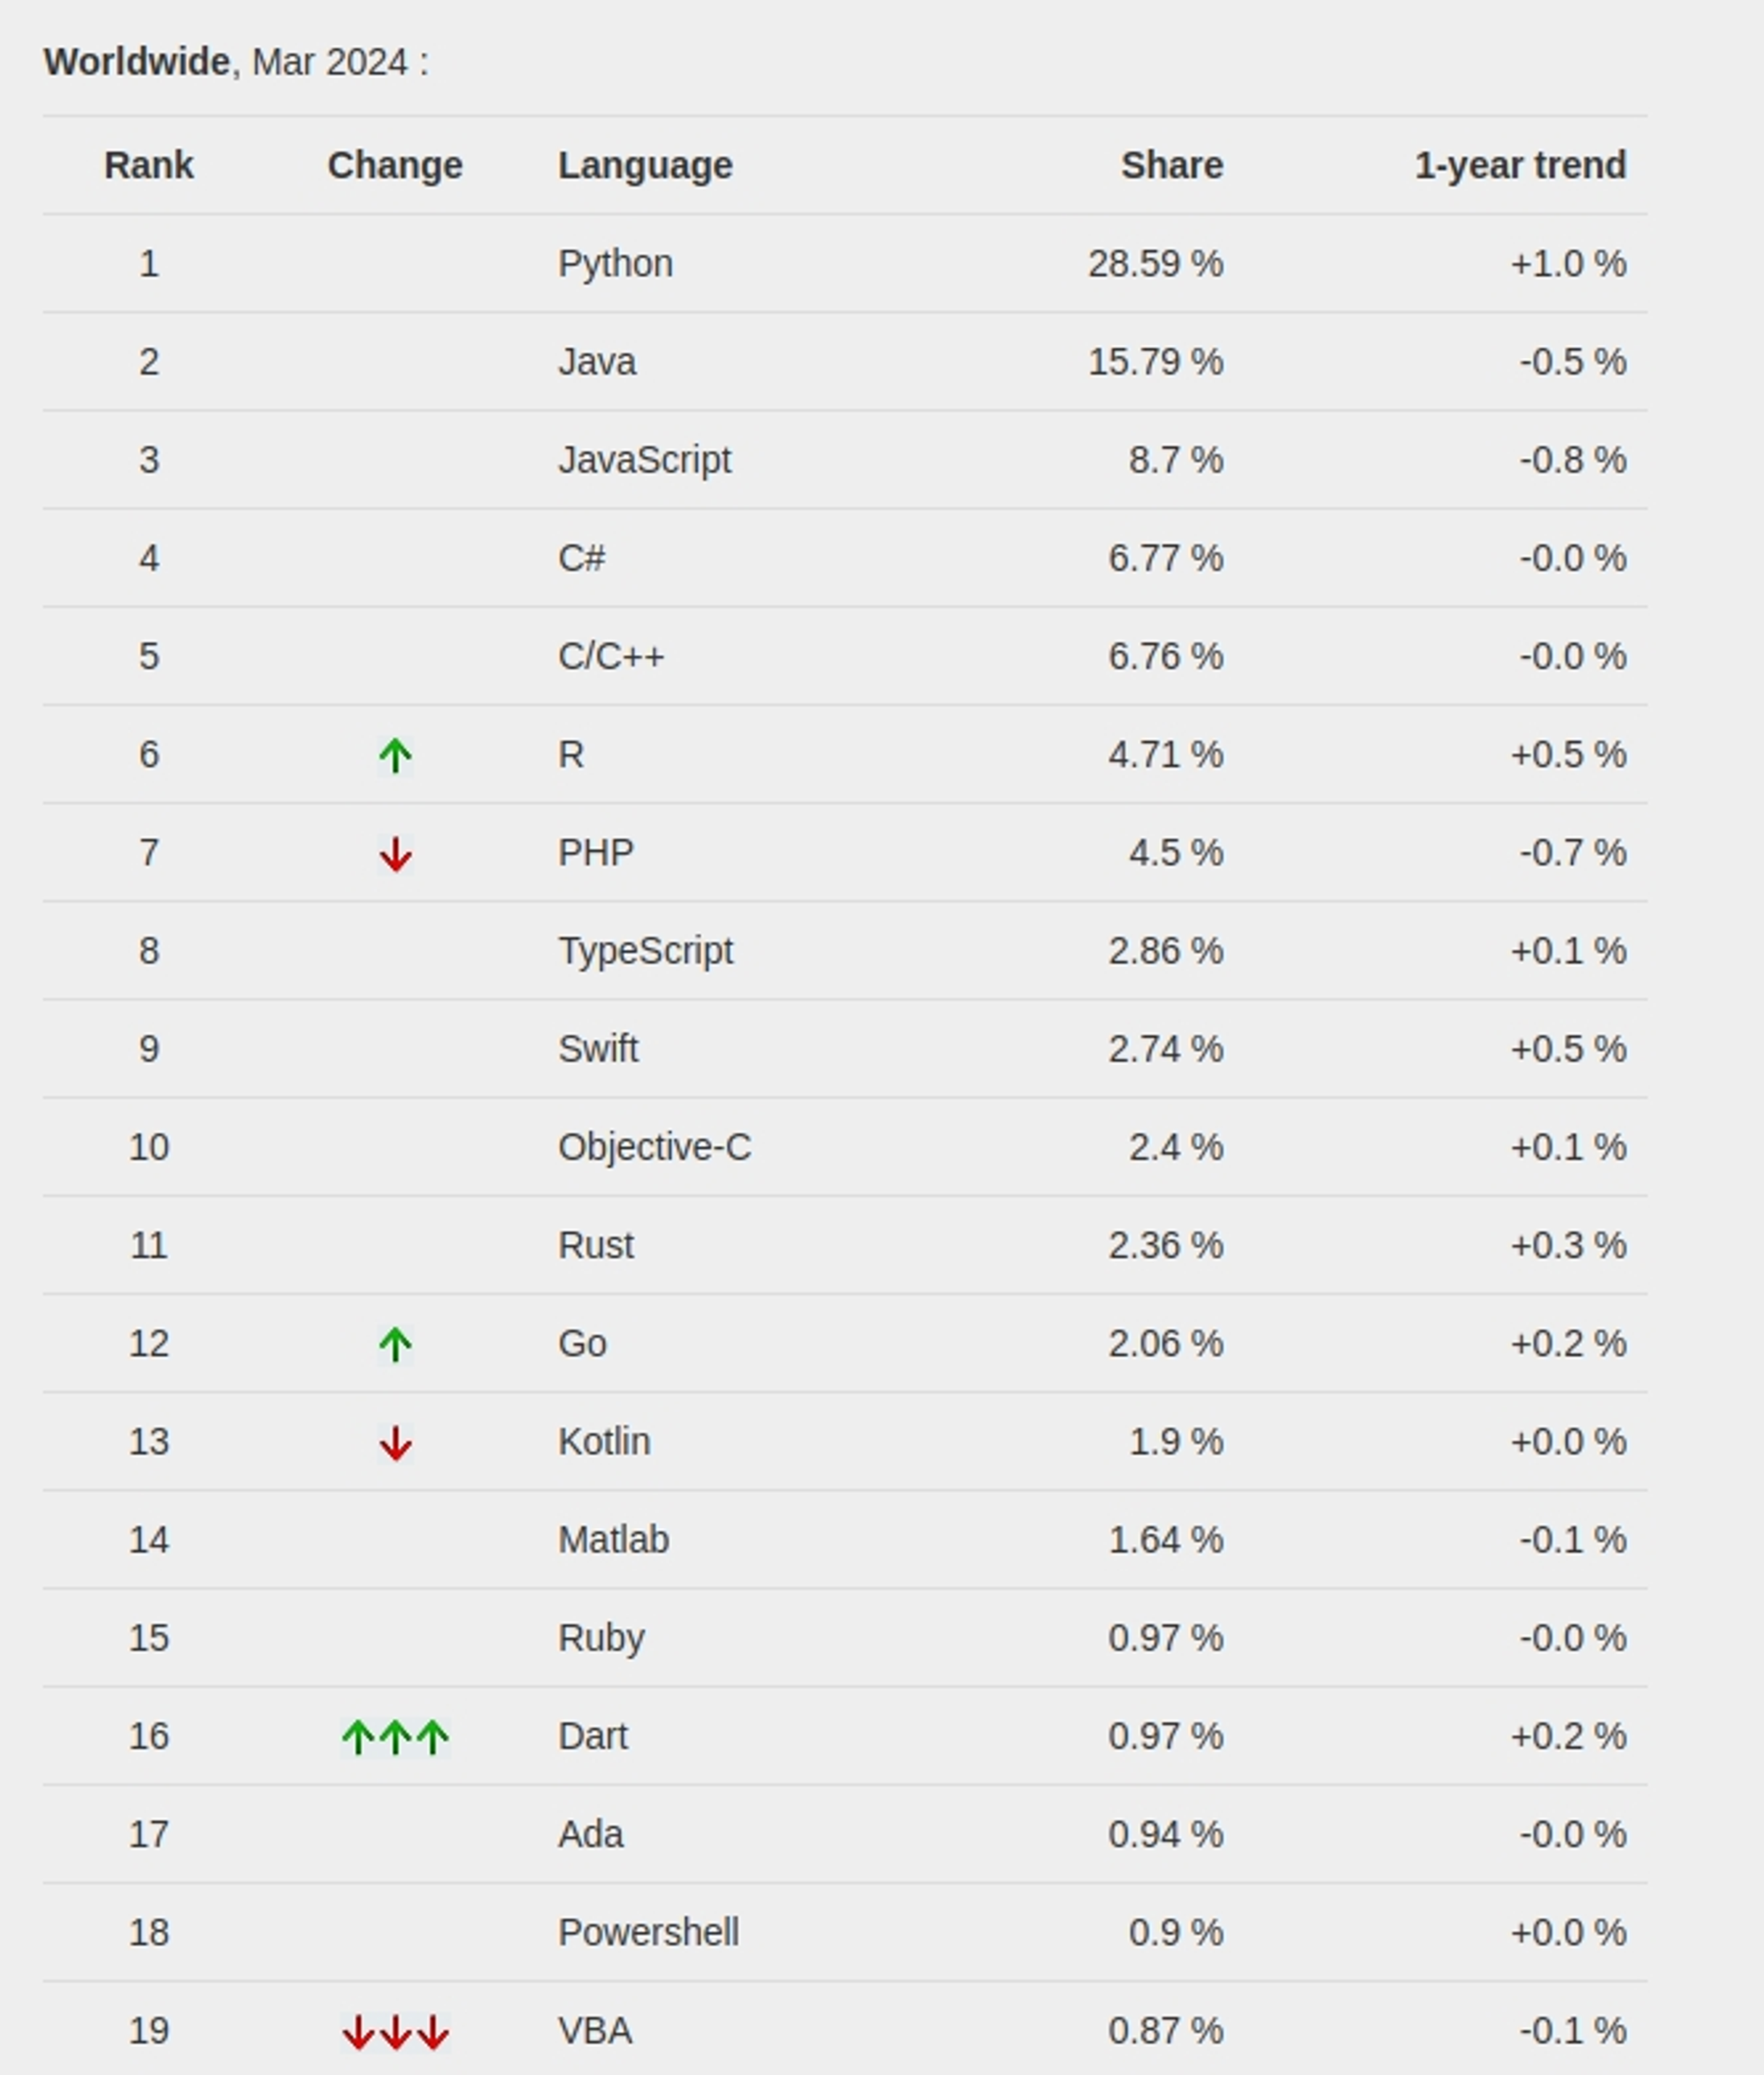
Task: Click the red down arrow beside PHP
Action: pos(395,854)
